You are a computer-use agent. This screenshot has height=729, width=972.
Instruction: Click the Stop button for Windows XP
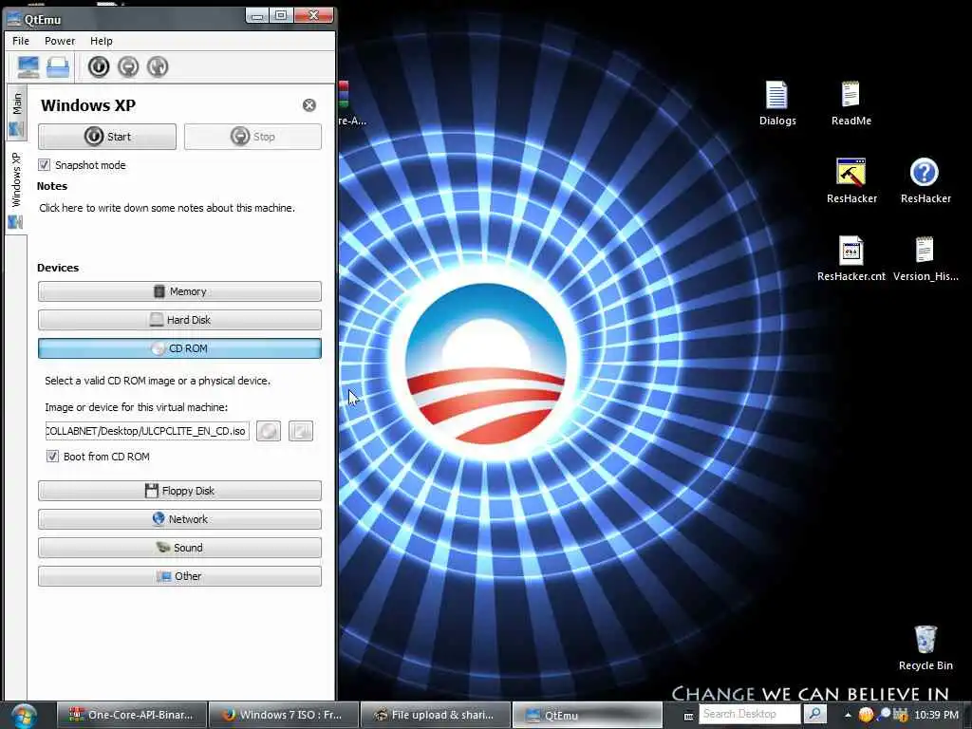pyautogui.click(x=252, y=137)
